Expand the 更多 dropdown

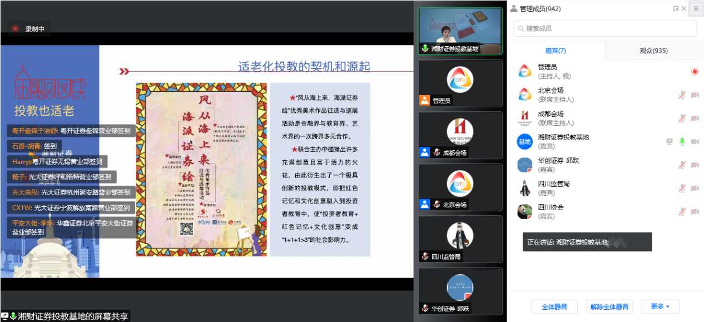[x=660, y=306]
